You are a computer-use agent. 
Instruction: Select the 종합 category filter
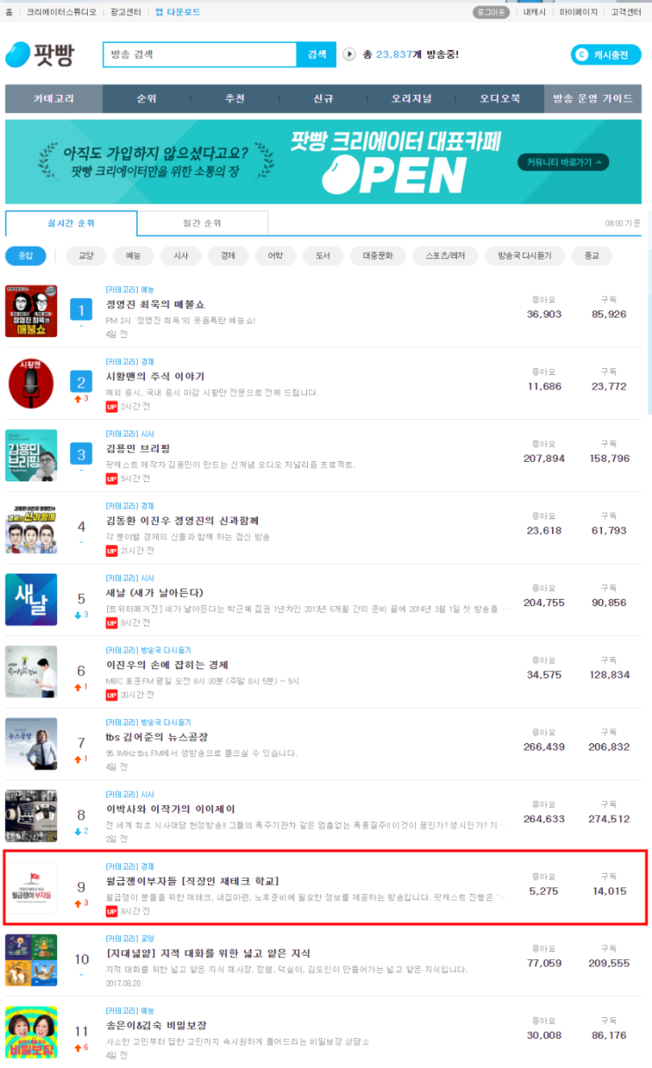pyautogui.click(x=26, y=256)
